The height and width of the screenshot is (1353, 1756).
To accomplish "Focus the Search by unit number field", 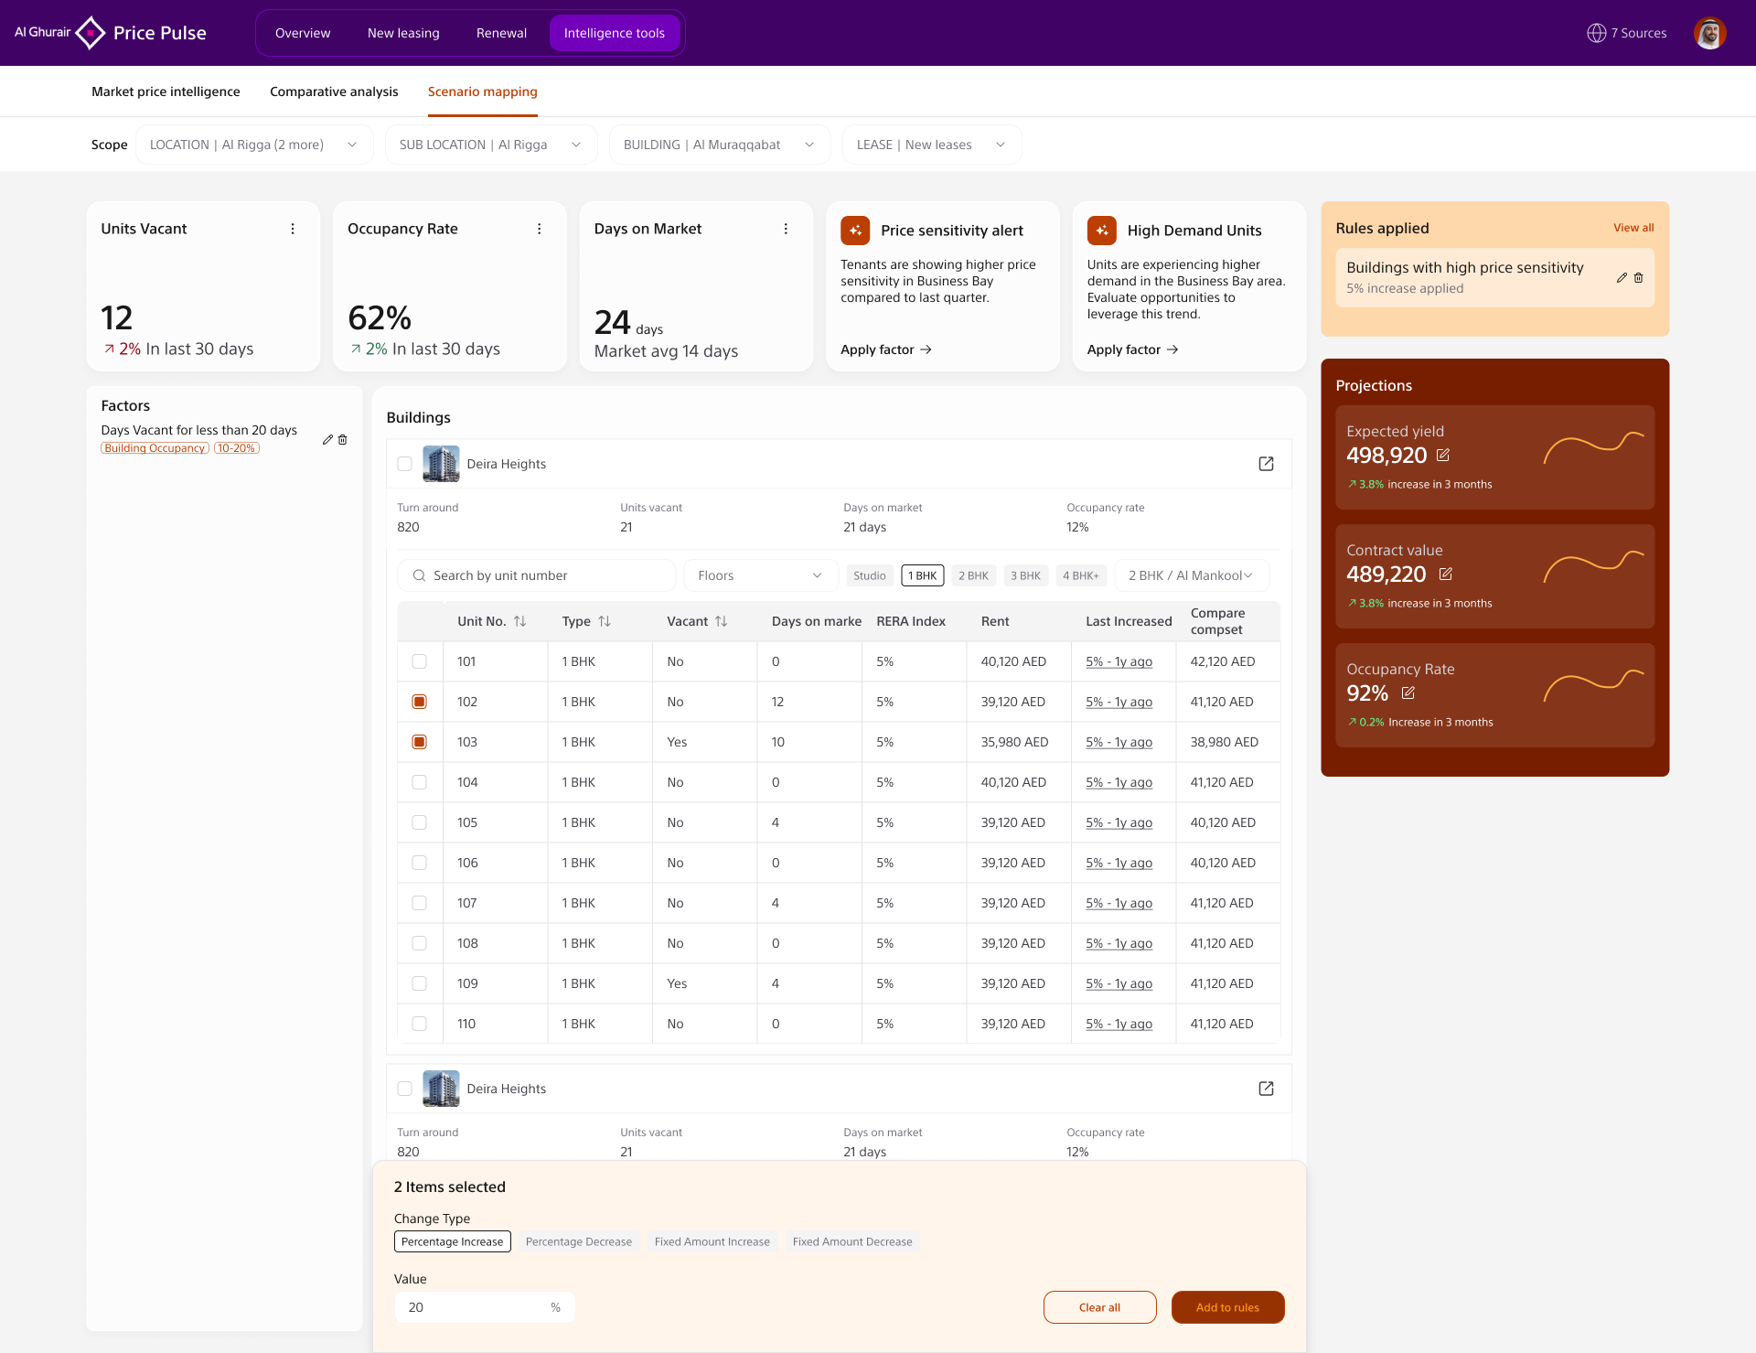I will point(536,575).
